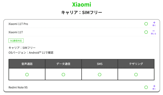The image size is (163, 95).
Task: Select the Redmi Note 9S model name
Action: [18, 88]
